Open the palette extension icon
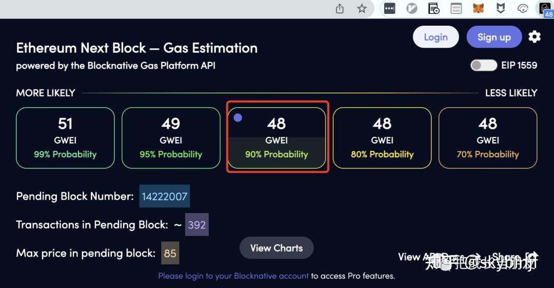Screen dimensions: 554x288 (x=523, y=9)
